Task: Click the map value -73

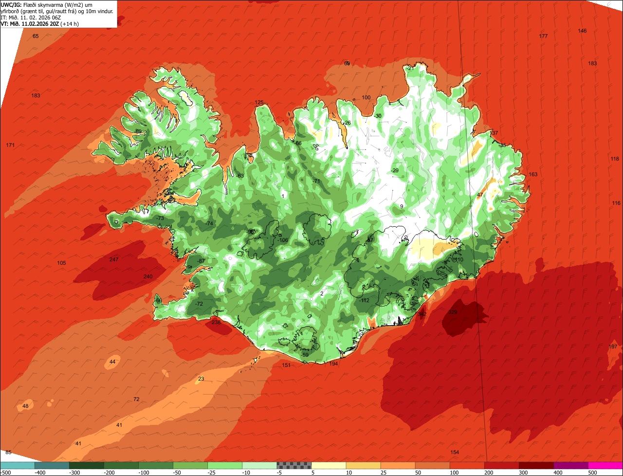Action: pos(160,219)
